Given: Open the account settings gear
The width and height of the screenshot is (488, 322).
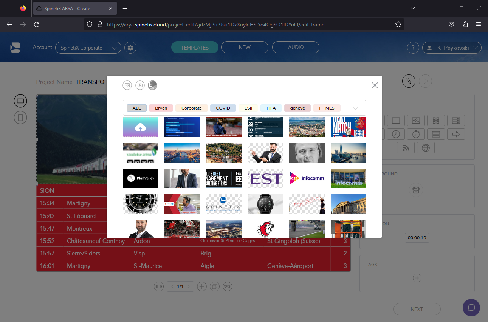Looking at the screenshot, I should [x=130, y=48].
